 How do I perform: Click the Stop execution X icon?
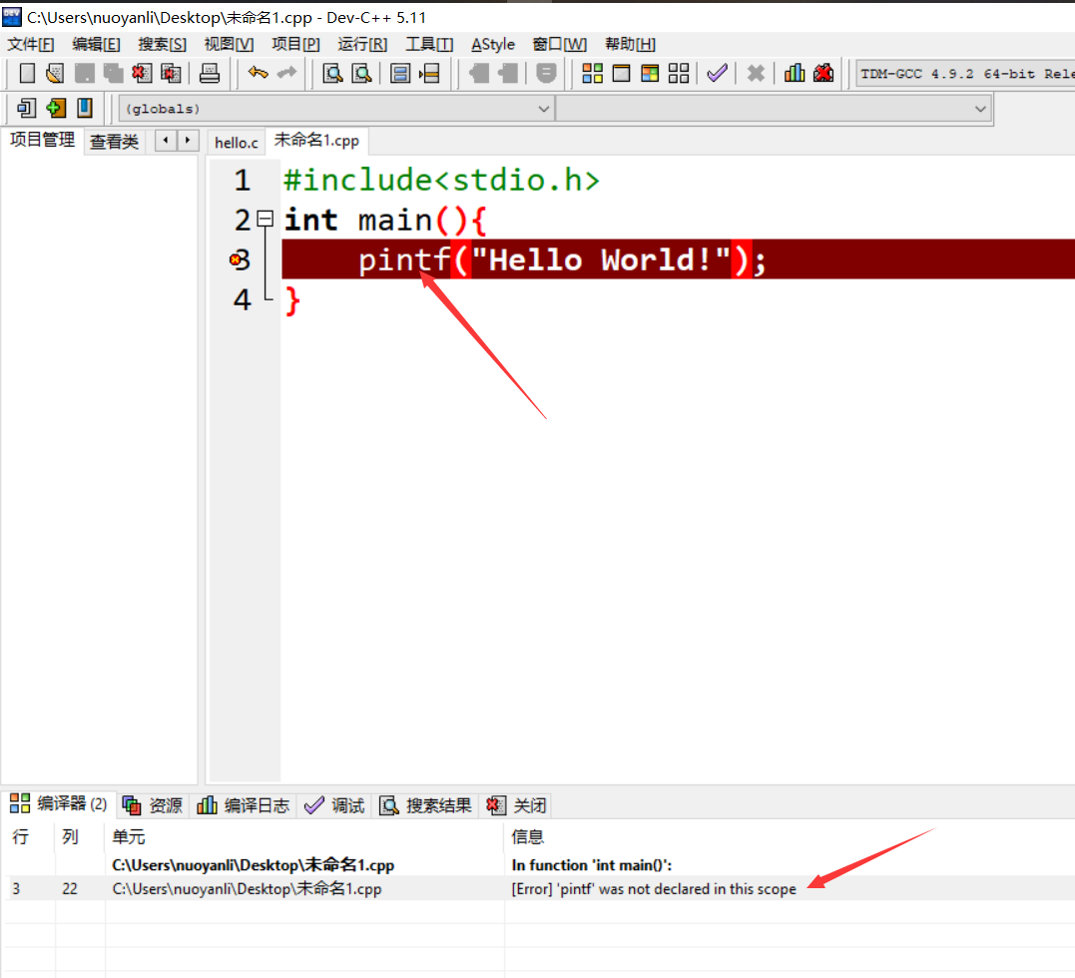click(756, 73)
